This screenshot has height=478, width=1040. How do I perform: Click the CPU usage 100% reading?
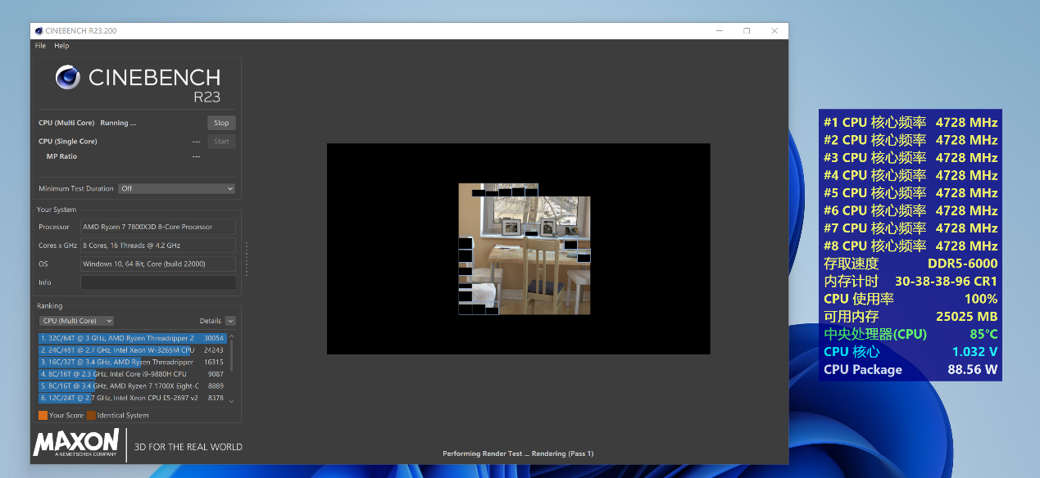pos(981,299)
